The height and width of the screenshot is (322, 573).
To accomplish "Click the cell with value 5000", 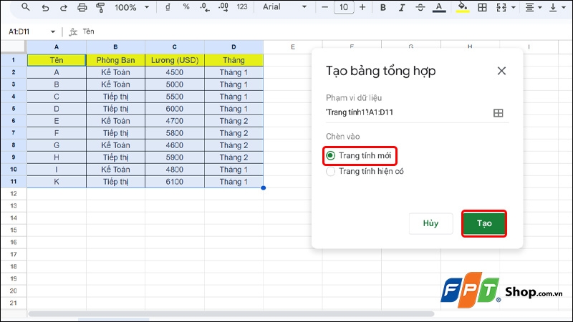I will pos(175,84).
